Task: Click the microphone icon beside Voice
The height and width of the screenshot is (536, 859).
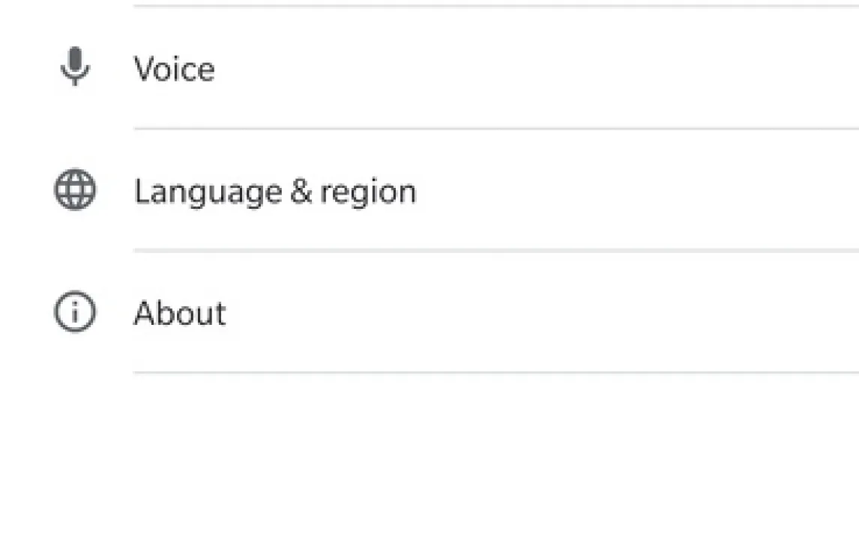Action: 75,67
